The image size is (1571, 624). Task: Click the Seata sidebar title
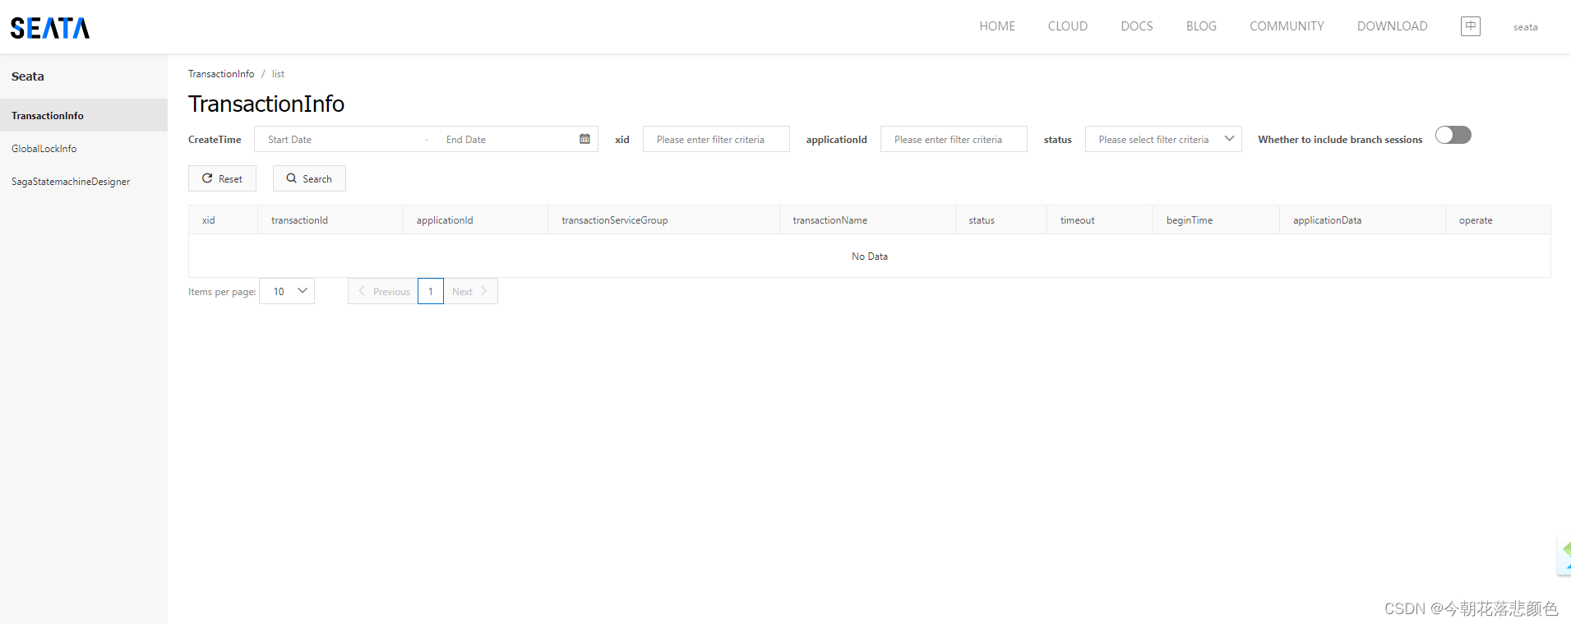[28, 76]
